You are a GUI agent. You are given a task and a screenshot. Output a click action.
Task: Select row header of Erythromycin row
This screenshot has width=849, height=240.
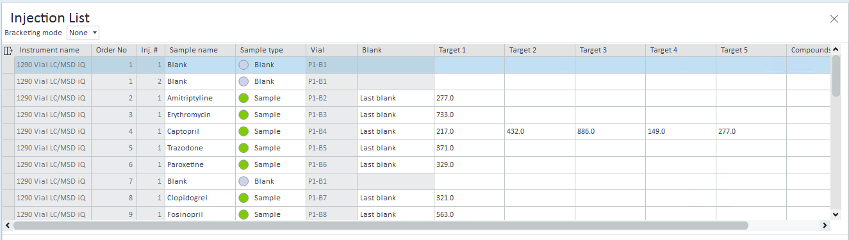tap(8, 115)
